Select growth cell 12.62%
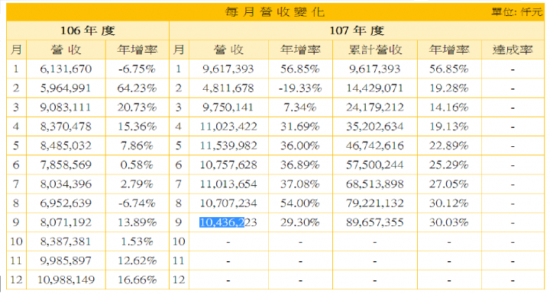The image size is (550, 294). click(137, 260)
